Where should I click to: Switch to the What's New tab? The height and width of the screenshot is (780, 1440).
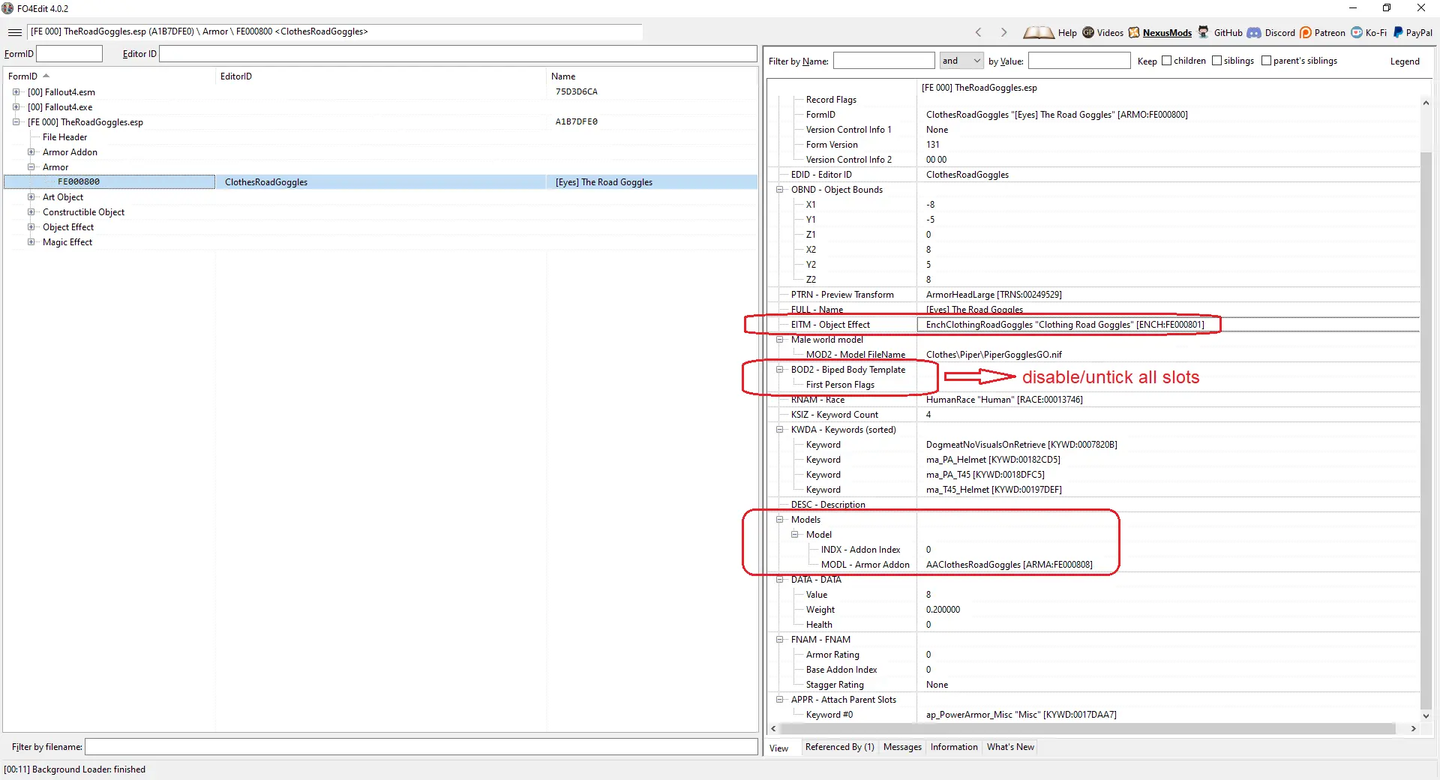pos(1010,747)
